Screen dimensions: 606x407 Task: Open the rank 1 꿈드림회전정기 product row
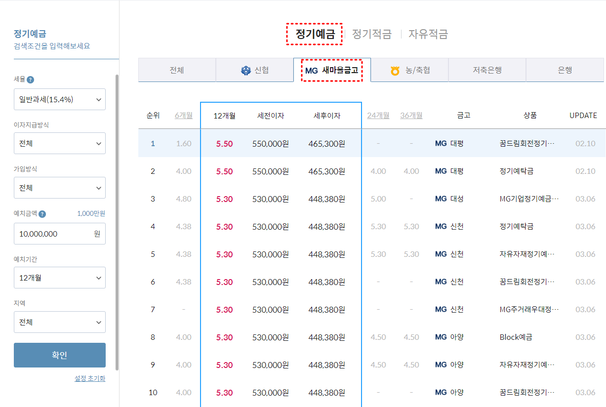[372, 143]
